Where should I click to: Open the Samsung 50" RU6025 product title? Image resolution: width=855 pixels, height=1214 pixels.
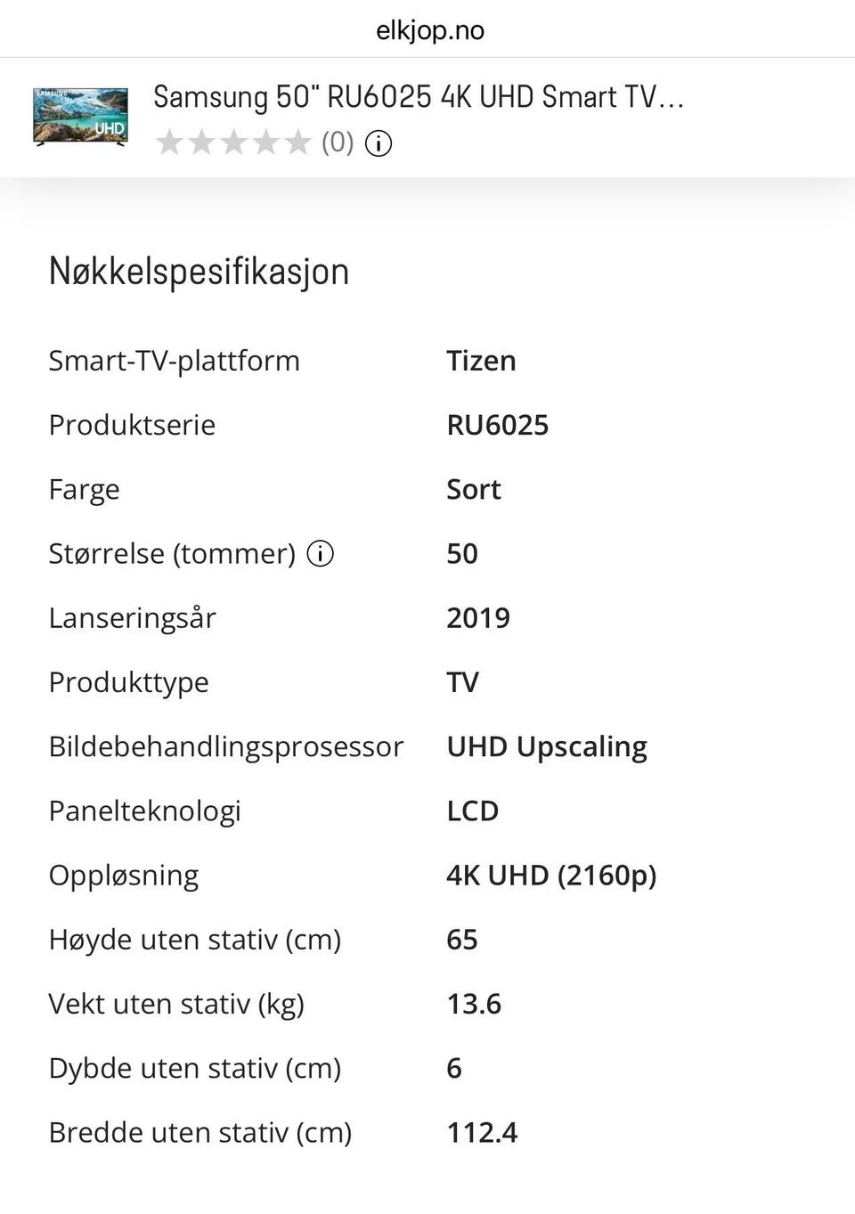[419, 96]
